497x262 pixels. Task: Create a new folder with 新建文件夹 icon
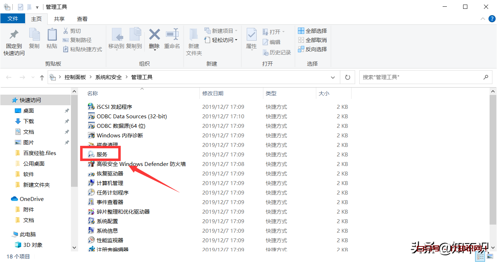click(x=193, y=41)
